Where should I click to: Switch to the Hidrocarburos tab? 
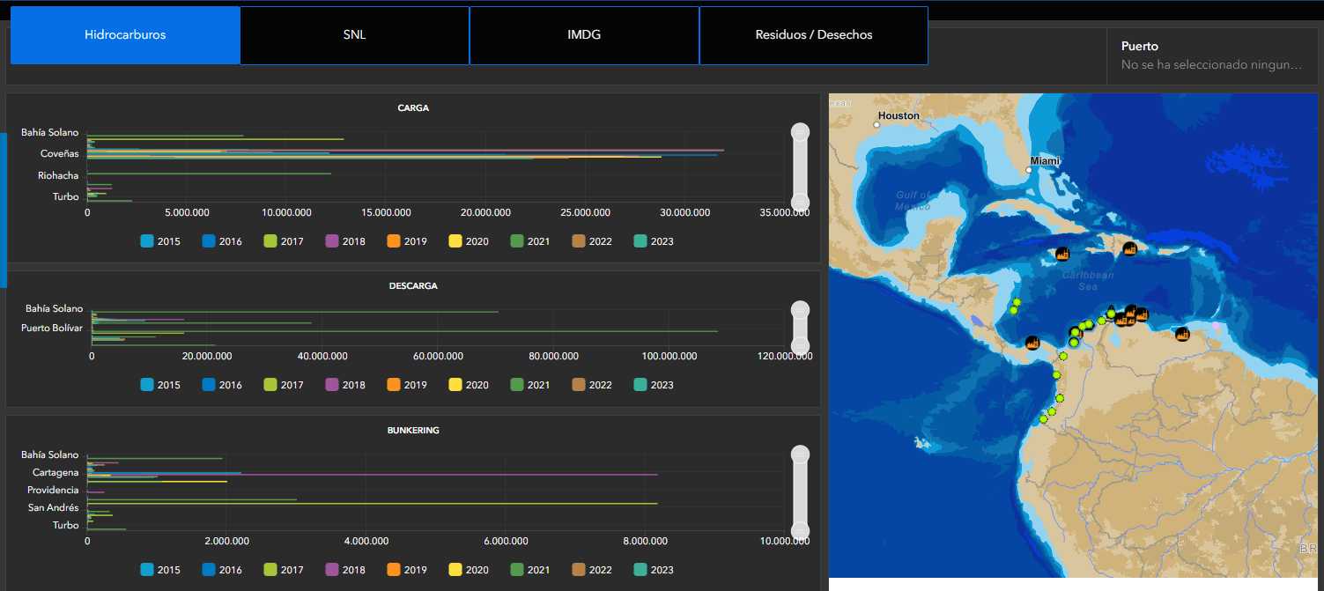coord(125,35)
